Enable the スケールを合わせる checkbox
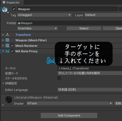122x121 pixels. [x=59, y=78]
